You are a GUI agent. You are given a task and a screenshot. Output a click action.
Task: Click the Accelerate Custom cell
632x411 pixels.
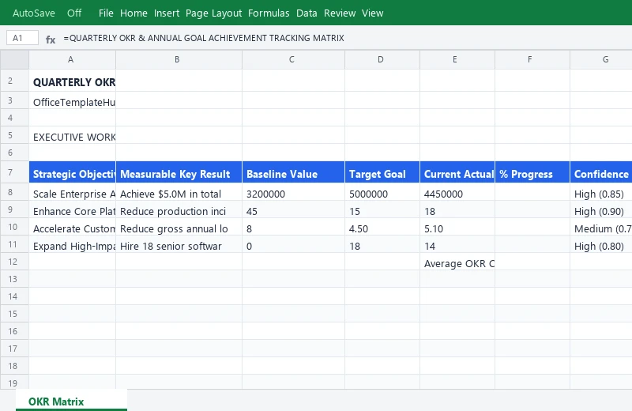coord(72,227)
